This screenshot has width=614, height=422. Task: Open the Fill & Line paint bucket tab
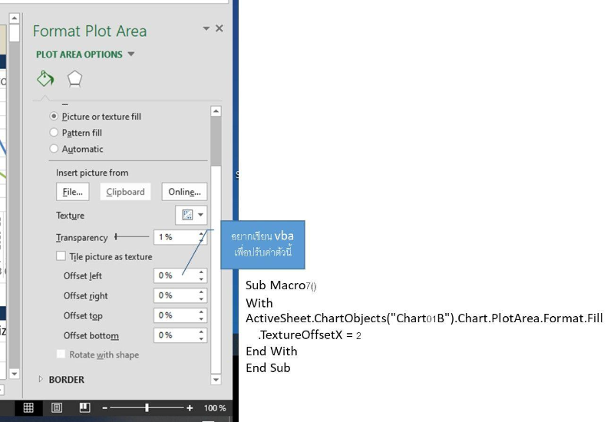pyautogui.click(x=45, y=79)
